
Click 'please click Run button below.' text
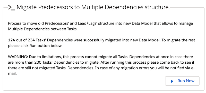pos(35,46)
